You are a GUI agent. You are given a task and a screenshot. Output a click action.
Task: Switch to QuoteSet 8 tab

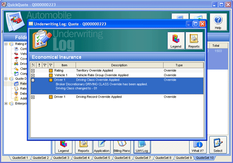163,158
